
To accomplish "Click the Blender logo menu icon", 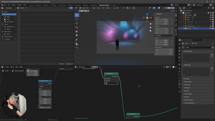I will 2,5.
